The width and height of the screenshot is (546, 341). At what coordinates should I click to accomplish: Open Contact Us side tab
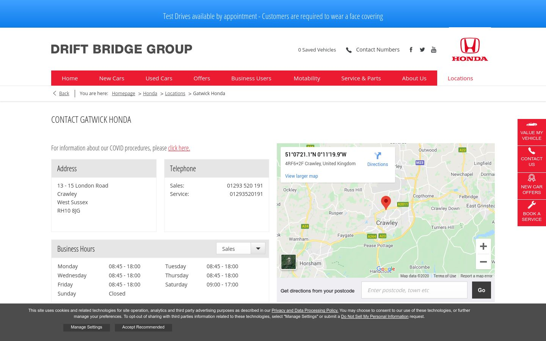[532, 159]
